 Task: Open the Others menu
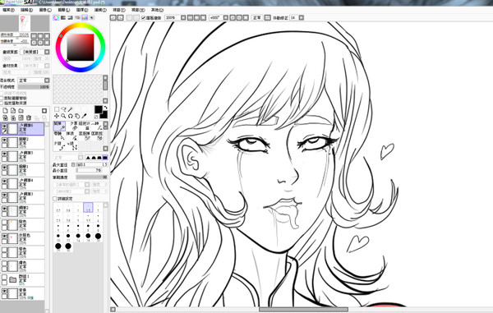click(x=157, y=10)
